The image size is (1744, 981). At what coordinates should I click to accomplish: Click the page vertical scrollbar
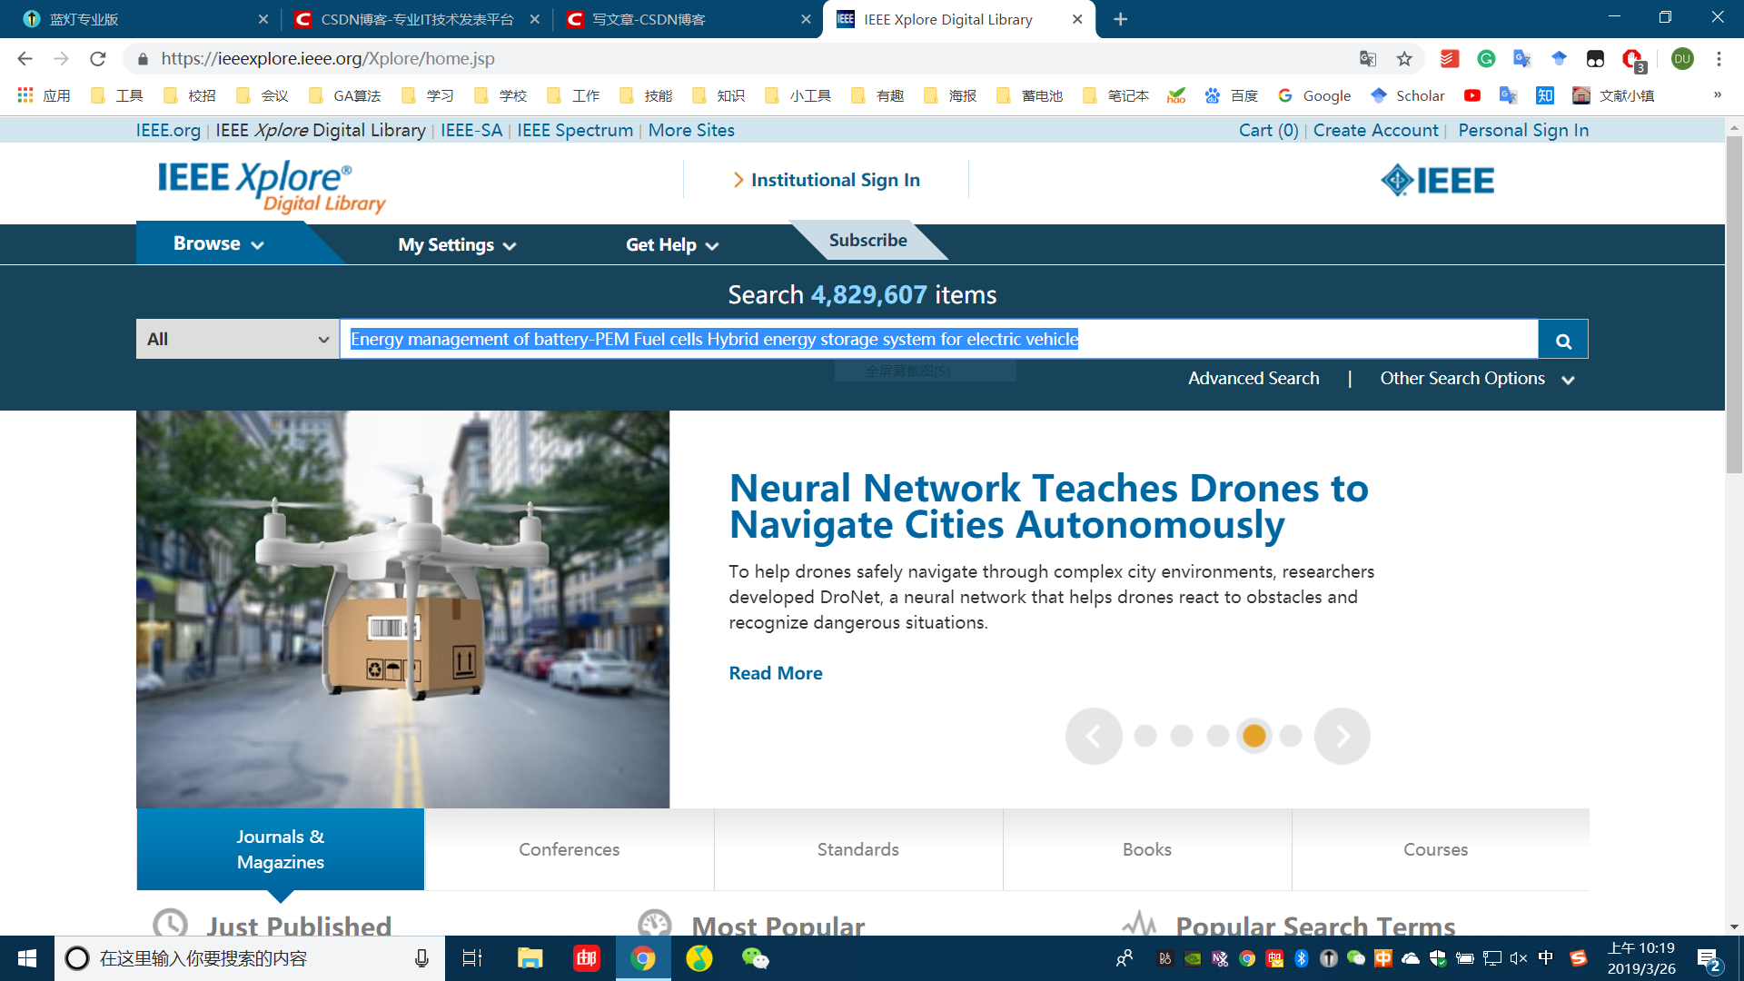tap(1734, 304)
